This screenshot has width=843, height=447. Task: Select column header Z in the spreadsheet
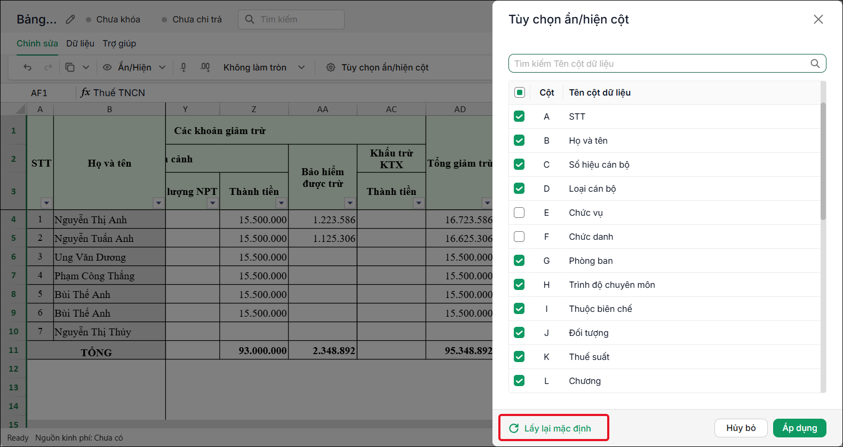pos(254,109)
